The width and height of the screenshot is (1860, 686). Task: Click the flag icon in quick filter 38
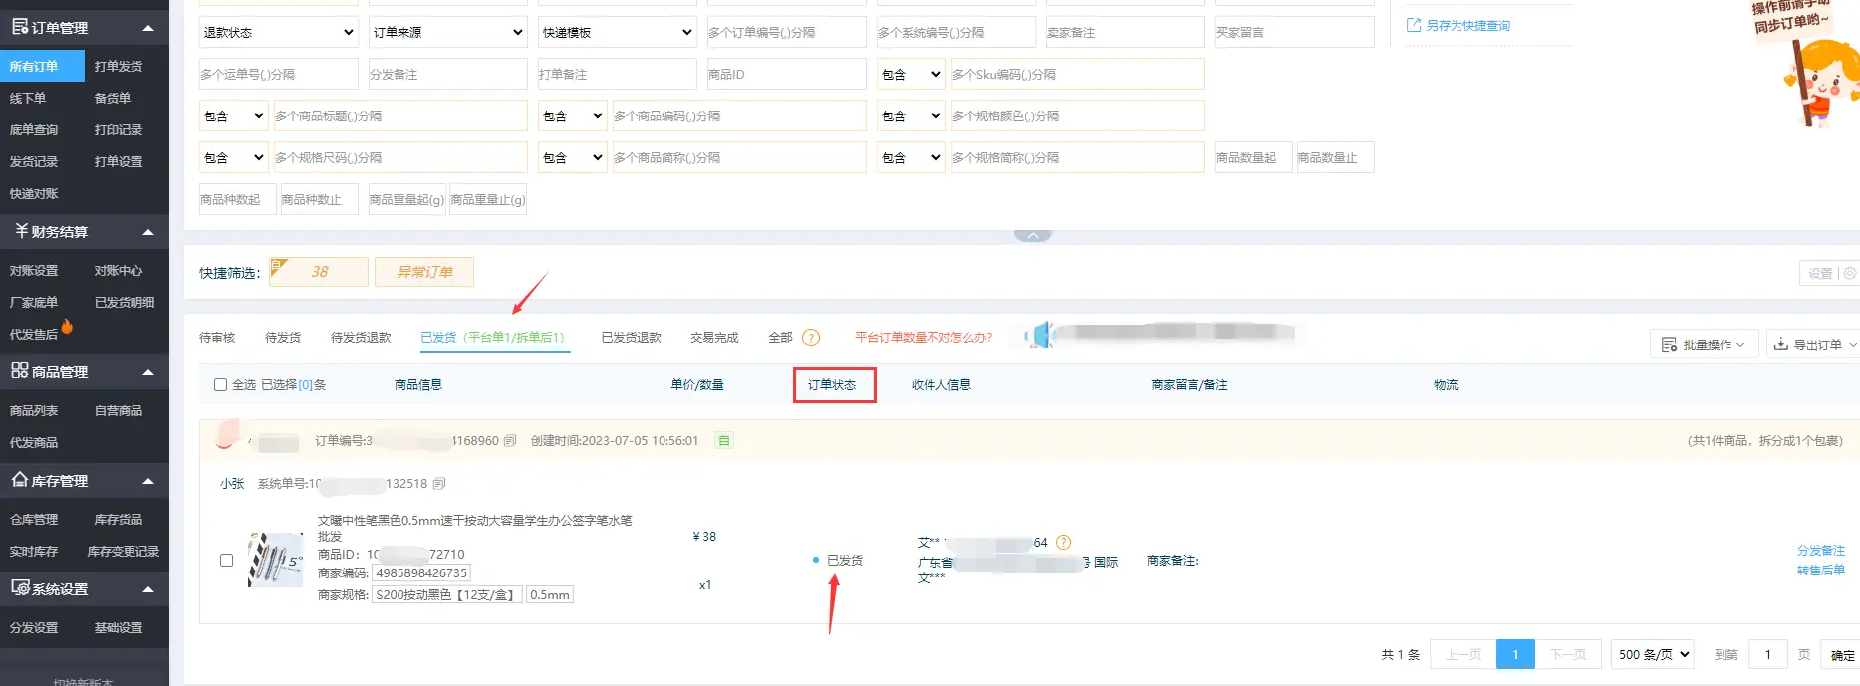point(279,266)
